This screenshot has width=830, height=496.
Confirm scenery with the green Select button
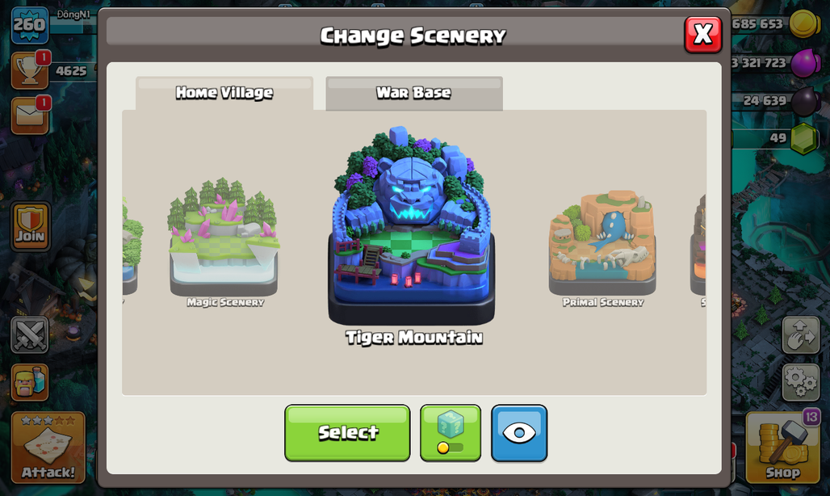pos(347,433)
